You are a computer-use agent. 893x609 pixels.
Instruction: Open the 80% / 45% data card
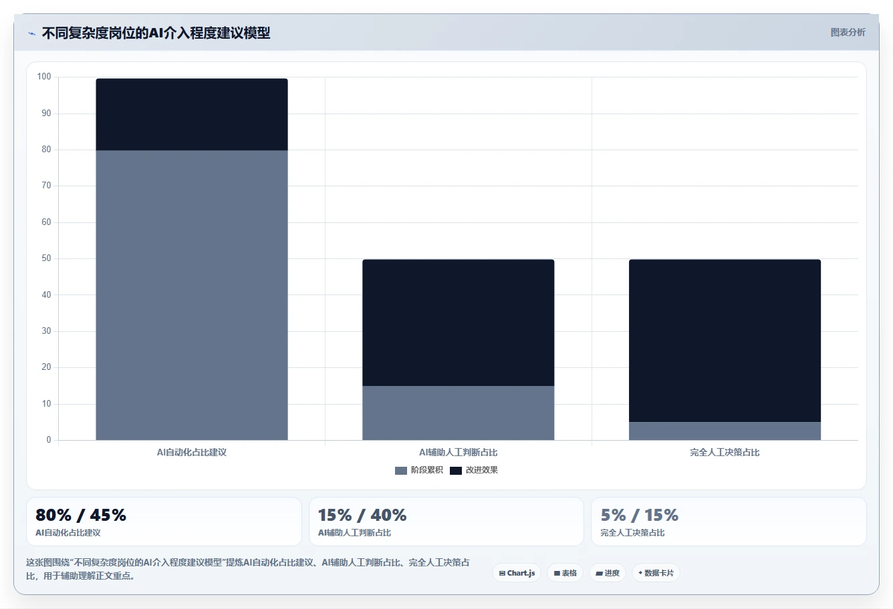[x=164, y=522]
